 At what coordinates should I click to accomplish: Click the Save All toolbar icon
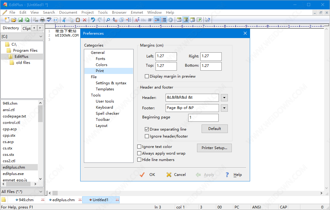pyautogui.click(x=27, y=20)
